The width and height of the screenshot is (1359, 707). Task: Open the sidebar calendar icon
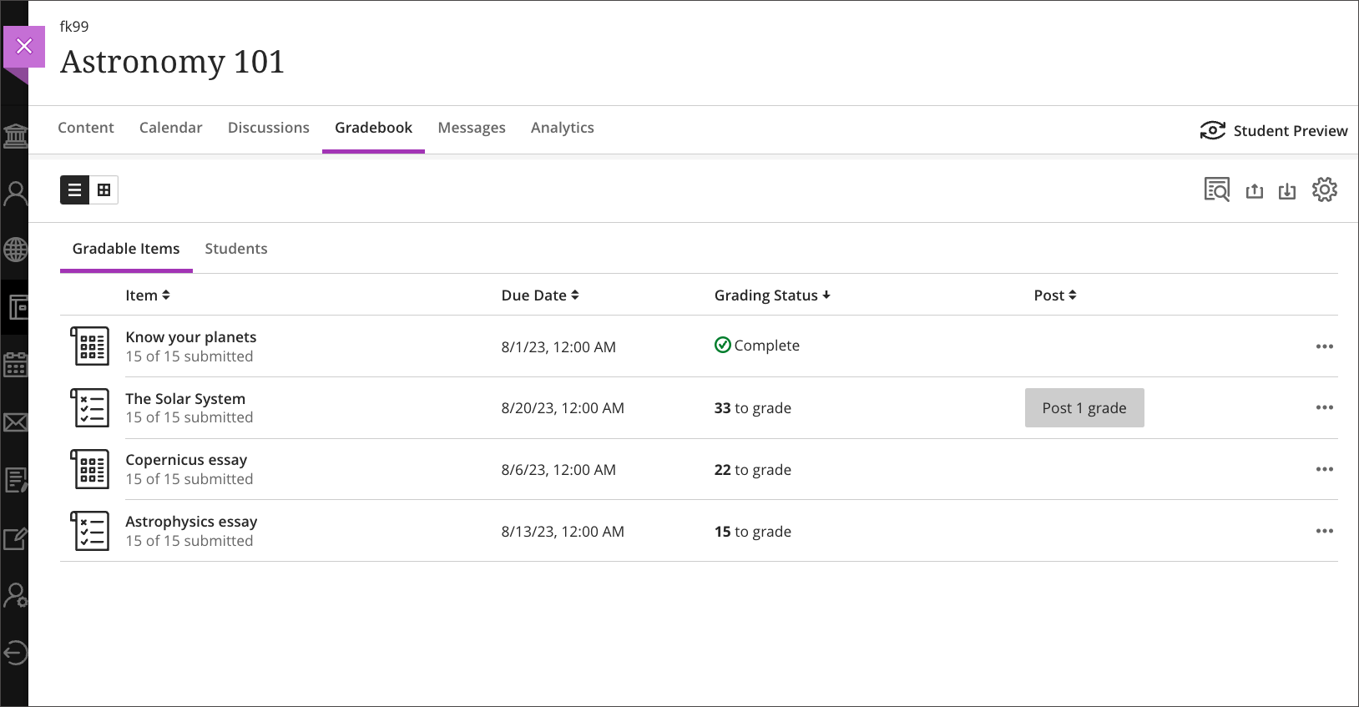point(15,365)
